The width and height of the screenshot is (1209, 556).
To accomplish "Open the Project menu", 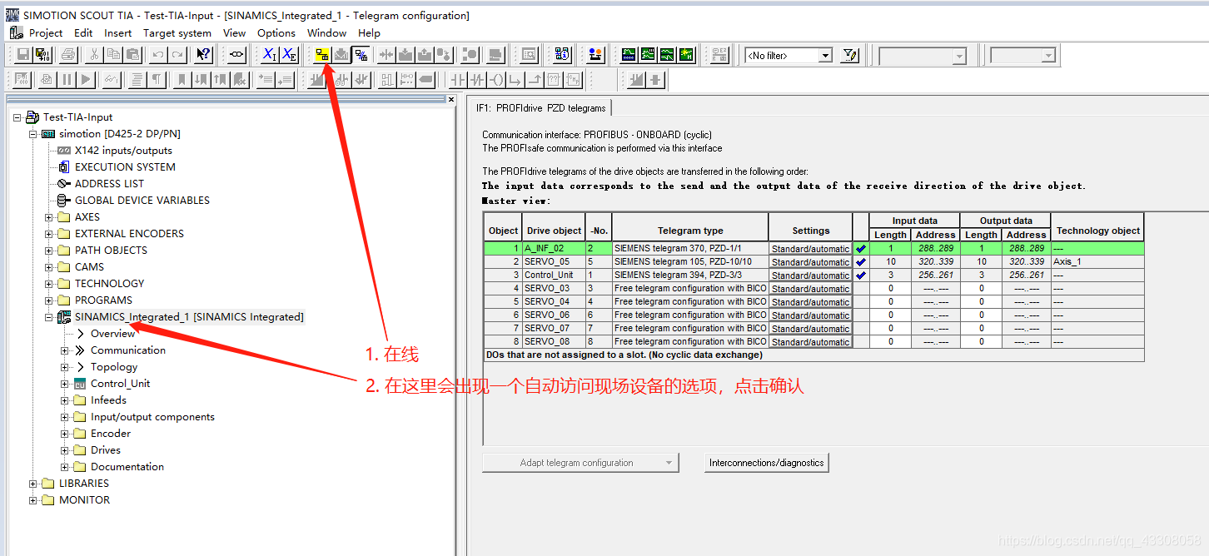I will pyautogui.click(x=46, y=33).
